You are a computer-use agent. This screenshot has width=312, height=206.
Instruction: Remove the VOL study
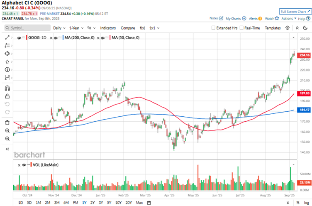click(19, 165)
